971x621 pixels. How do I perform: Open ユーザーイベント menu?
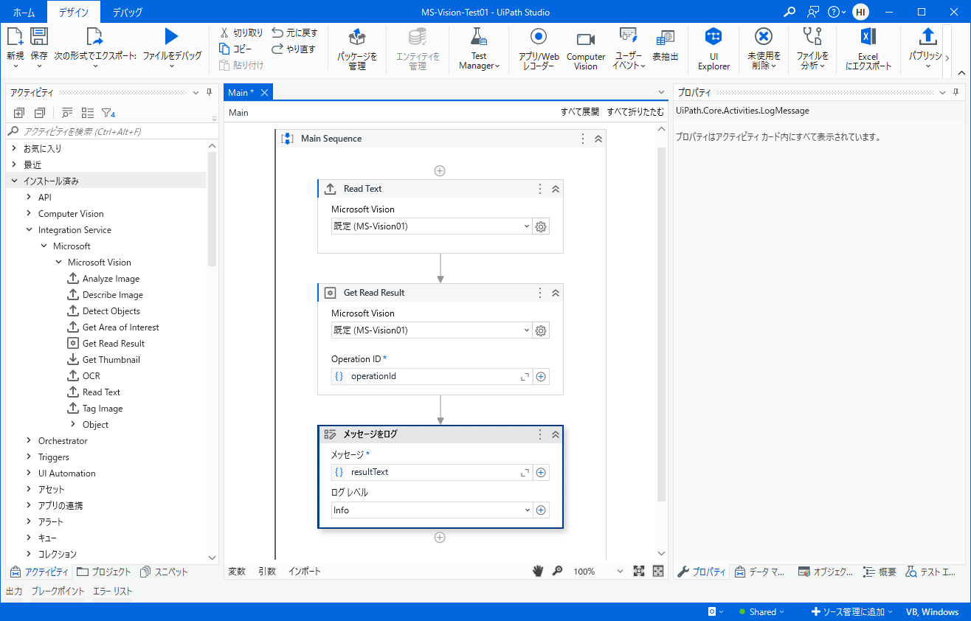pyautogui.click(x=629, y=49)
